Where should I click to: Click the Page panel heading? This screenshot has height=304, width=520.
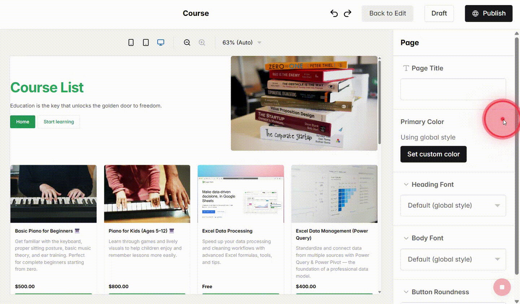tap(409, 43)
